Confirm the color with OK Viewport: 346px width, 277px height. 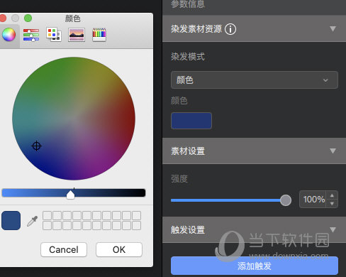click(x=119, y=249)
